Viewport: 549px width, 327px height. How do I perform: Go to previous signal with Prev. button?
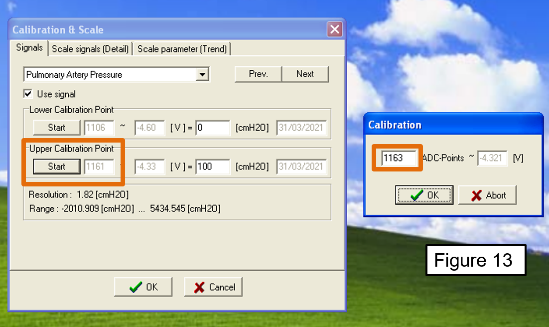click(x=258, y=74)
